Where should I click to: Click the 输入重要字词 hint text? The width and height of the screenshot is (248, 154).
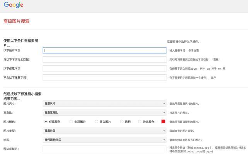point(184,50)
